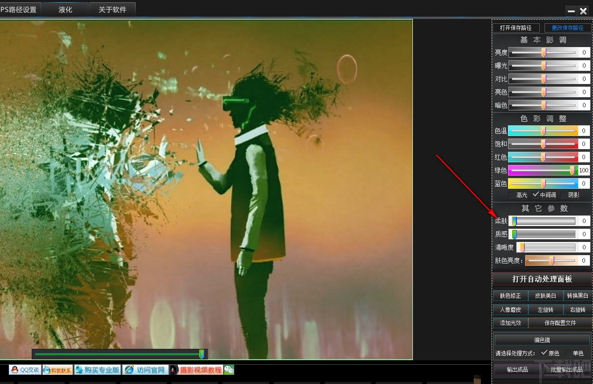Click the preview image of figure
The width and height of the screenshot is (593, 384).
206,189
